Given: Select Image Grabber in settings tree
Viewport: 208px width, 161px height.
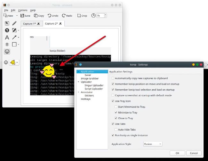Looking at the screenshot, I should [x=90, y=78].
